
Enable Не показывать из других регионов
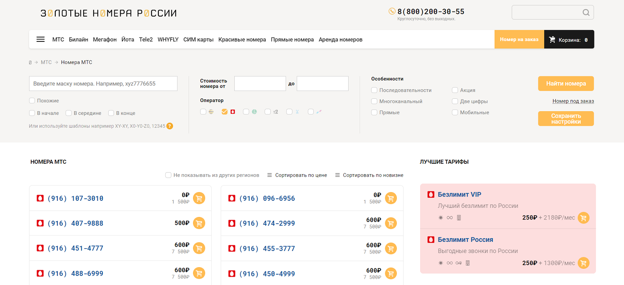[168, 175]
